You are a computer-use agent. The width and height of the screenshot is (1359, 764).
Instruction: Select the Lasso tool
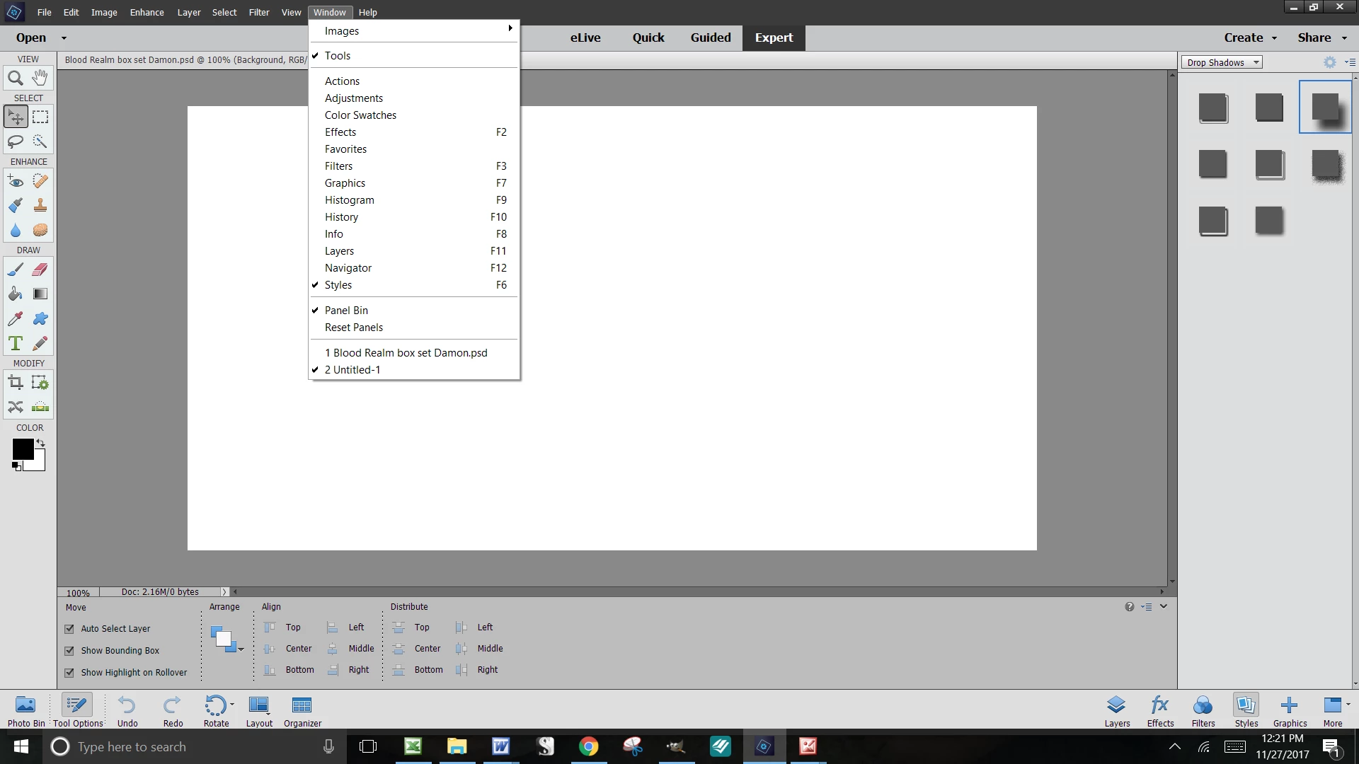[15, 141]
